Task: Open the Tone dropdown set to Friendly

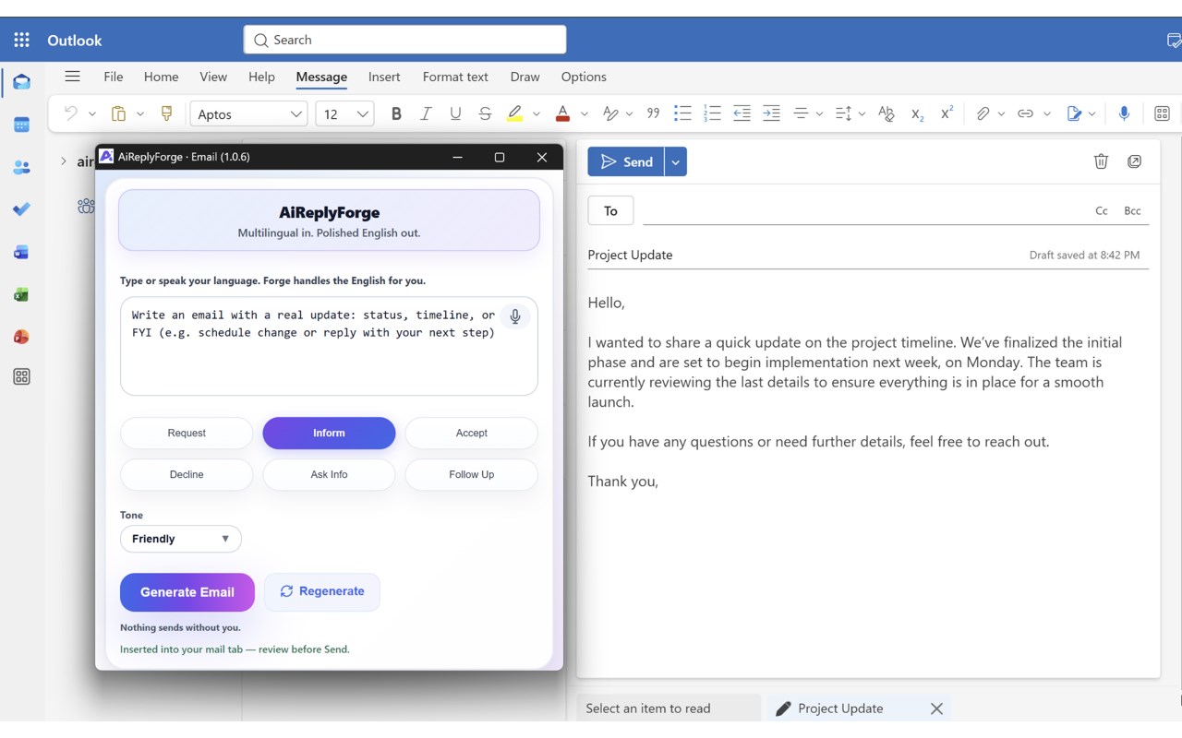Action: coord(181,539)
